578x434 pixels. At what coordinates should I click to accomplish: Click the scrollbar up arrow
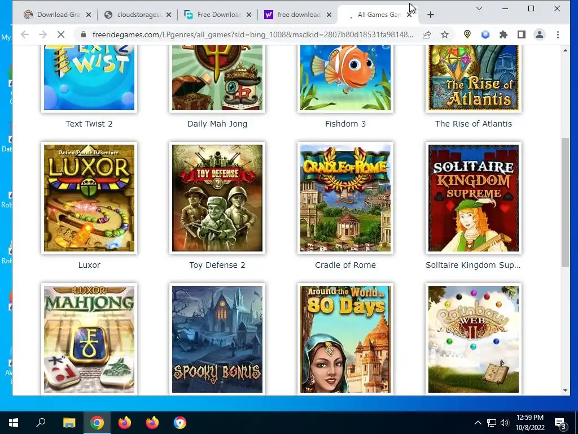pyautogui.click(x=565, y=50)
